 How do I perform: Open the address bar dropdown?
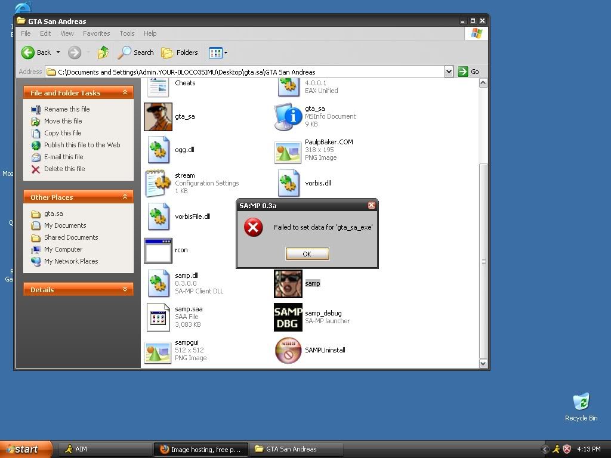(x=449, y=72)
